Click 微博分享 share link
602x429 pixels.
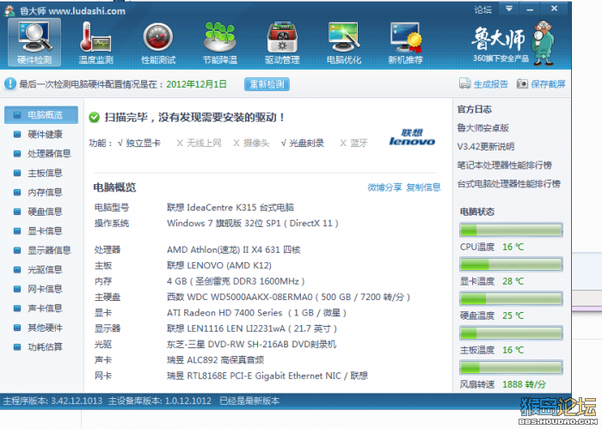tap(384, 187)
